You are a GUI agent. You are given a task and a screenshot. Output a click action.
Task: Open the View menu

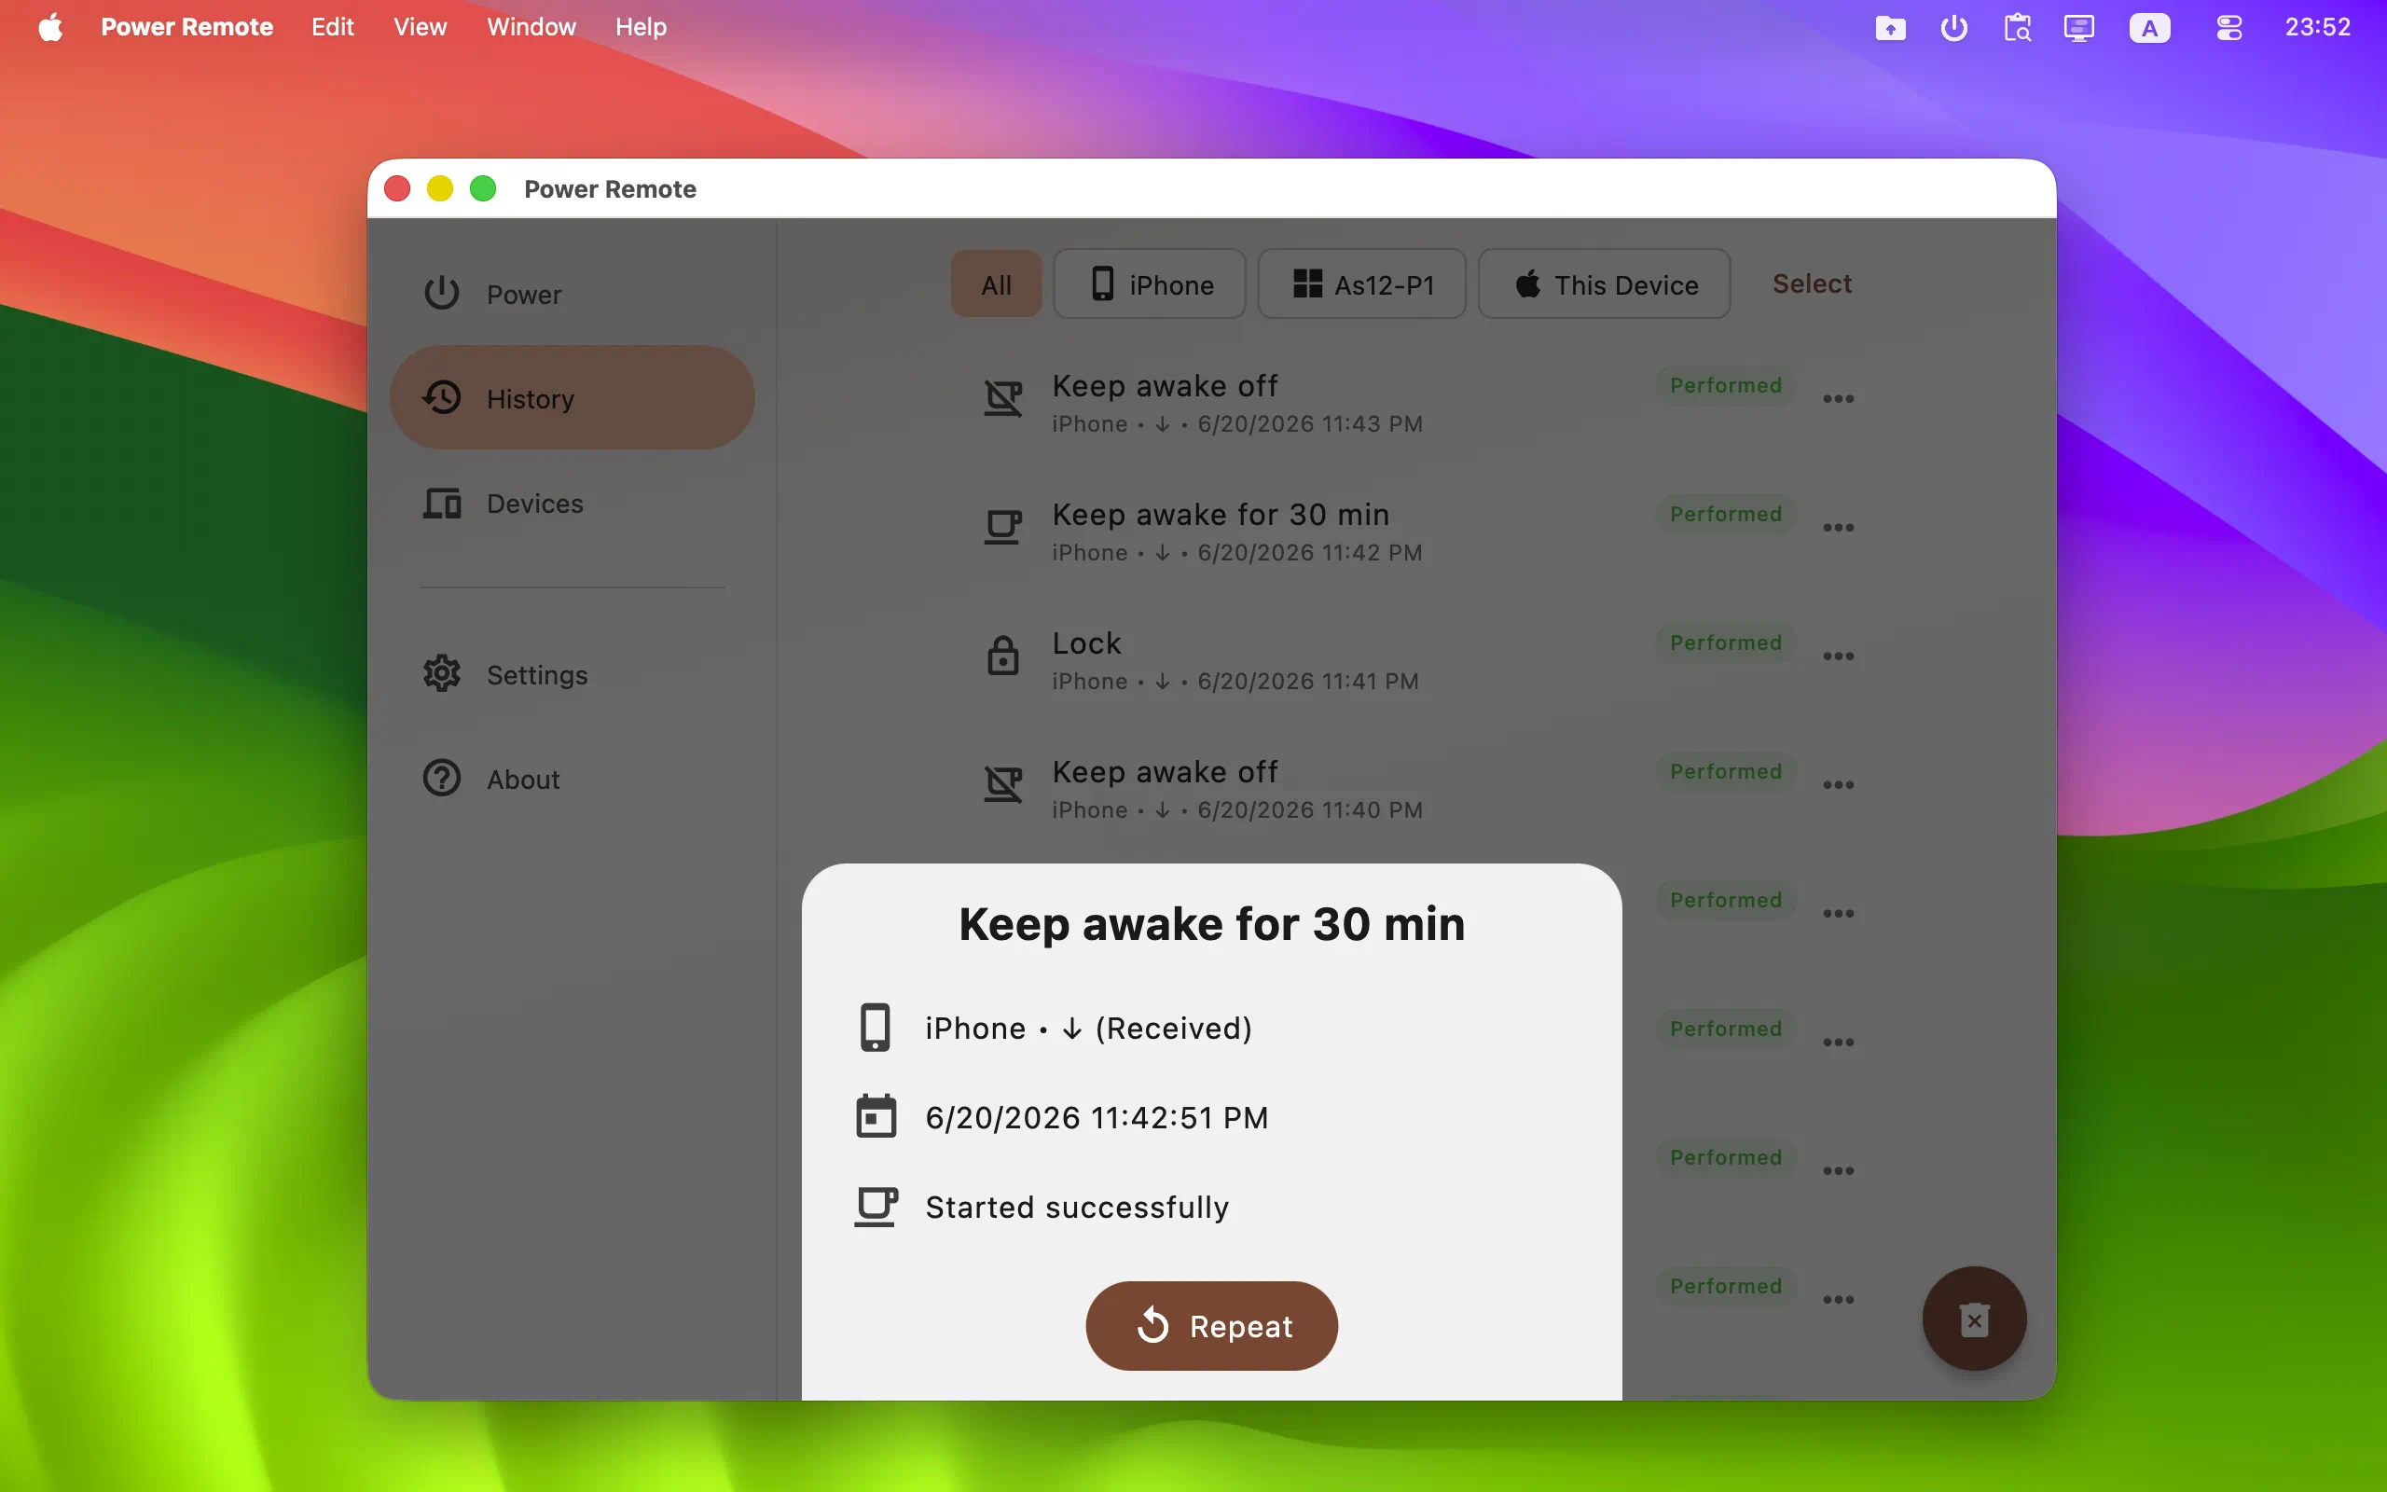coord(421,27)
